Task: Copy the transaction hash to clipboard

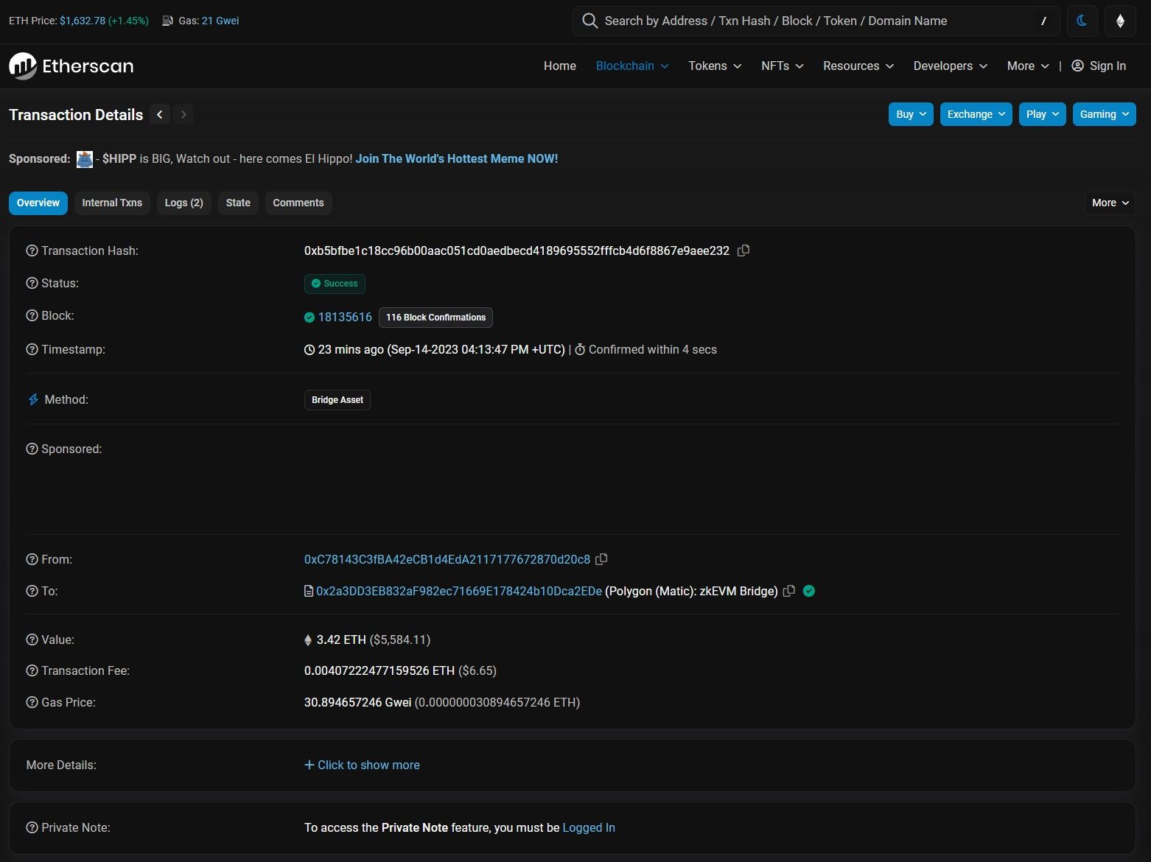Action: click(744, 250)
